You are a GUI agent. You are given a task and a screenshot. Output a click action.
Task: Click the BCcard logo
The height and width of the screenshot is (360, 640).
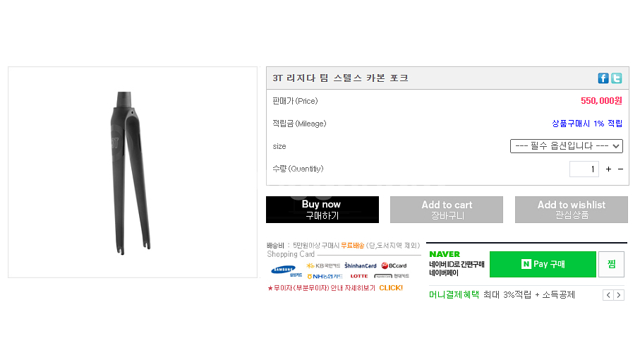(394, 266)
